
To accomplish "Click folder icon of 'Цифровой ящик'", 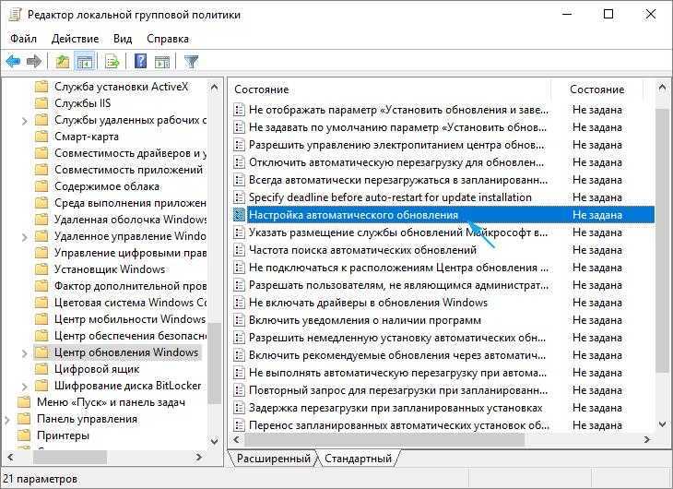I will pyautogui.click(x=41, y=369).
